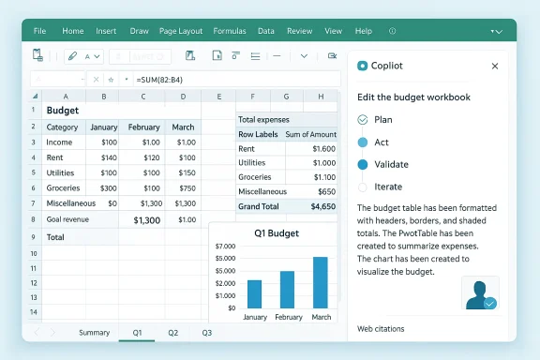The image size is (540, 360).
Task: Click the info circle icon in ribbon
Action: [x=392, y=31]
